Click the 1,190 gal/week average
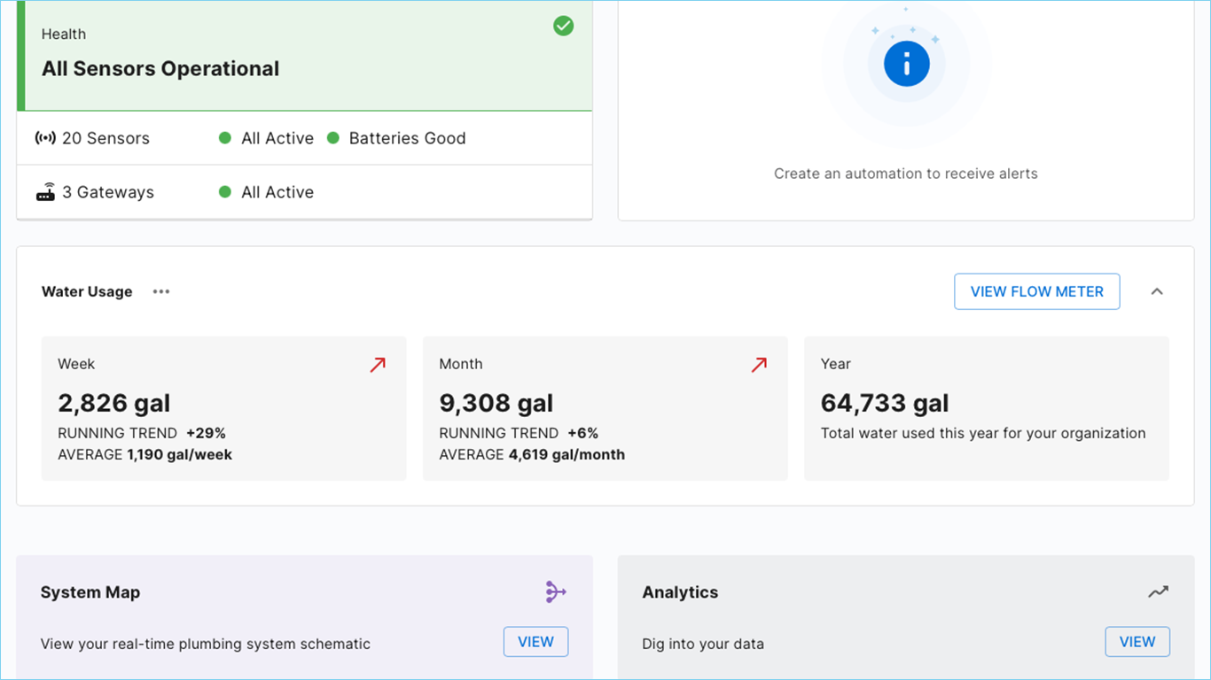The width and height of the screenshot is (1211, 680). click(180, 454)
